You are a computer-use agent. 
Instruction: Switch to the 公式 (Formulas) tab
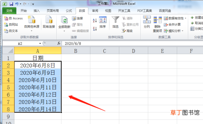[69, 11]
